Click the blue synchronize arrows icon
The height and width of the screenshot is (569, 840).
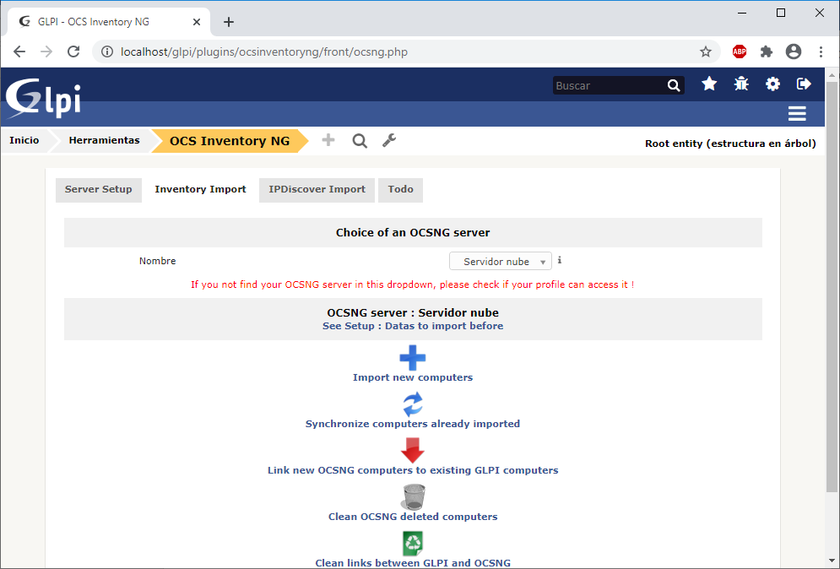point(413,404)
